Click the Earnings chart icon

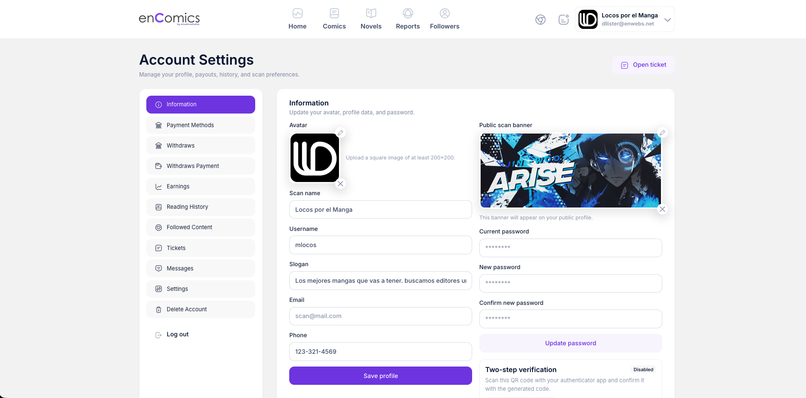point(159,186)
